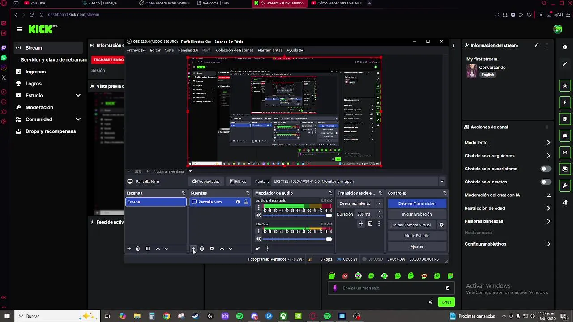Viewport: 573px width, 322px height.
Task: Open Audio del escritorio options dots
Action: coord(258,208)
